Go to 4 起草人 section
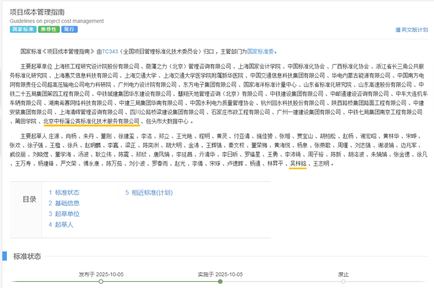The width and height of the screenshot is (434, 288). 61,225
